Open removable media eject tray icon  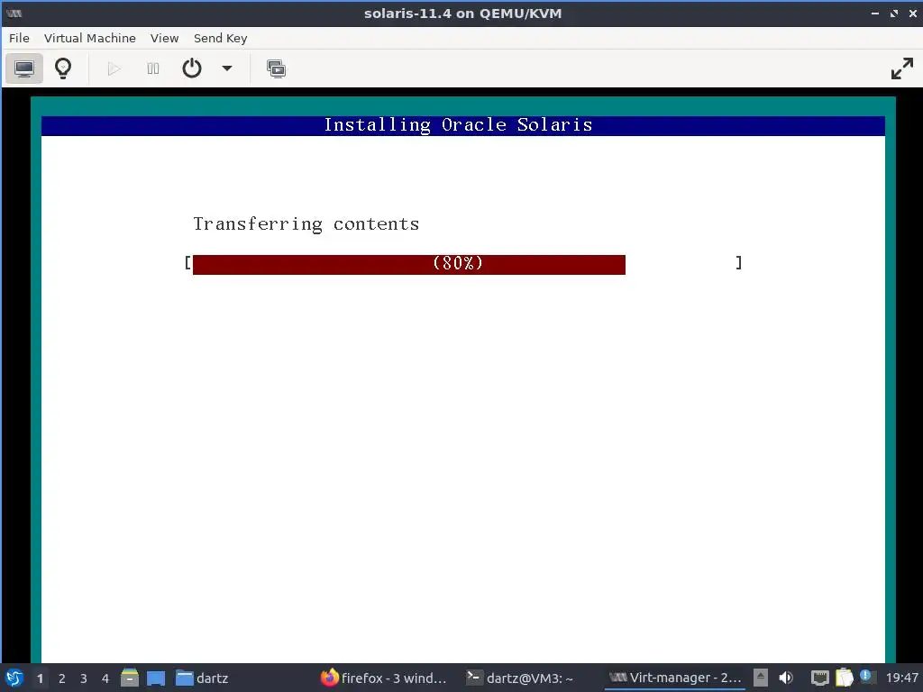(x=761, y=678)
